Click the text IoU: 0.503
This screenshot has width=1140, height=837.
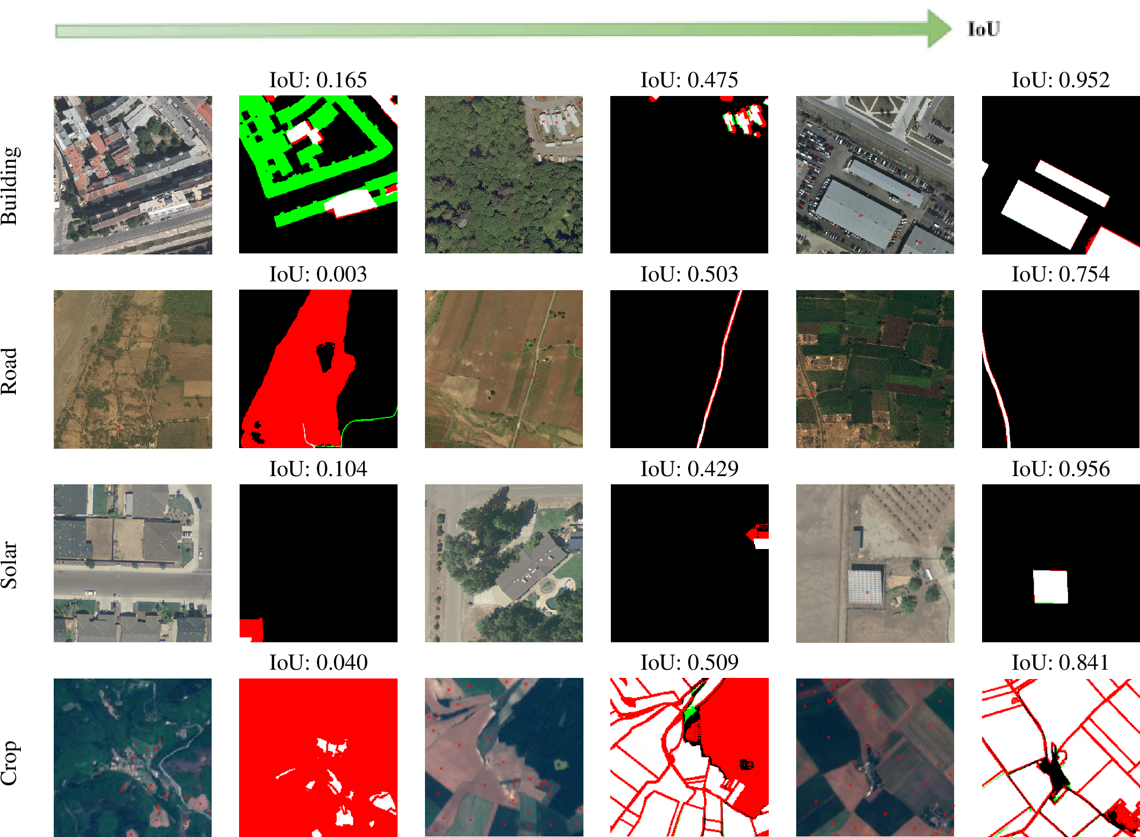(689, 274)
